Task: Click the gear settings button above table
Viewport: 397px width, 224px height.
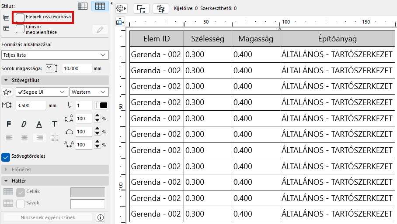Action: click(121, 8)
